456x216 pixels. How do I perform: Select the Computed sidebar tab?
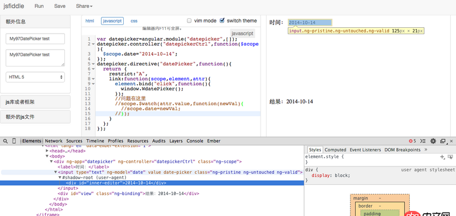point(335,150)
